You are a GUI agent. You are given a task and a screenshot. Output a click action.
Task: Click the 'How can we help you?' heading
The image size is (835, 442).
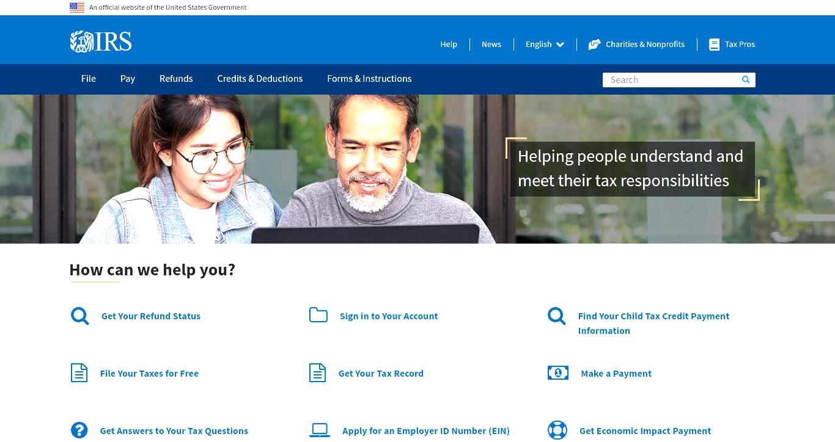click(x=152, y=270)
